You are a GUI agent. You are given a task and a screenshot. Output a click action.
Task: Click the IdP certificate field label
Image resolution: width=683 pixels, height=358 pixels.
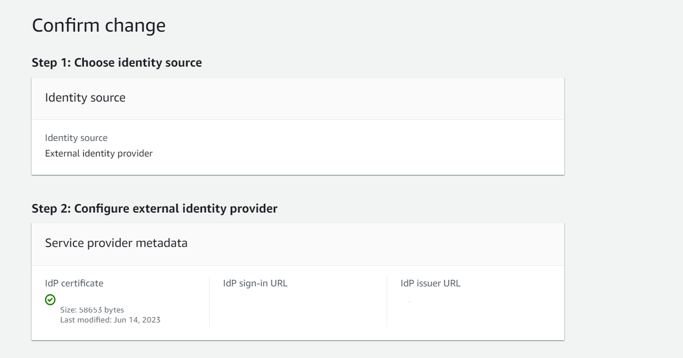tap(74, 283)
